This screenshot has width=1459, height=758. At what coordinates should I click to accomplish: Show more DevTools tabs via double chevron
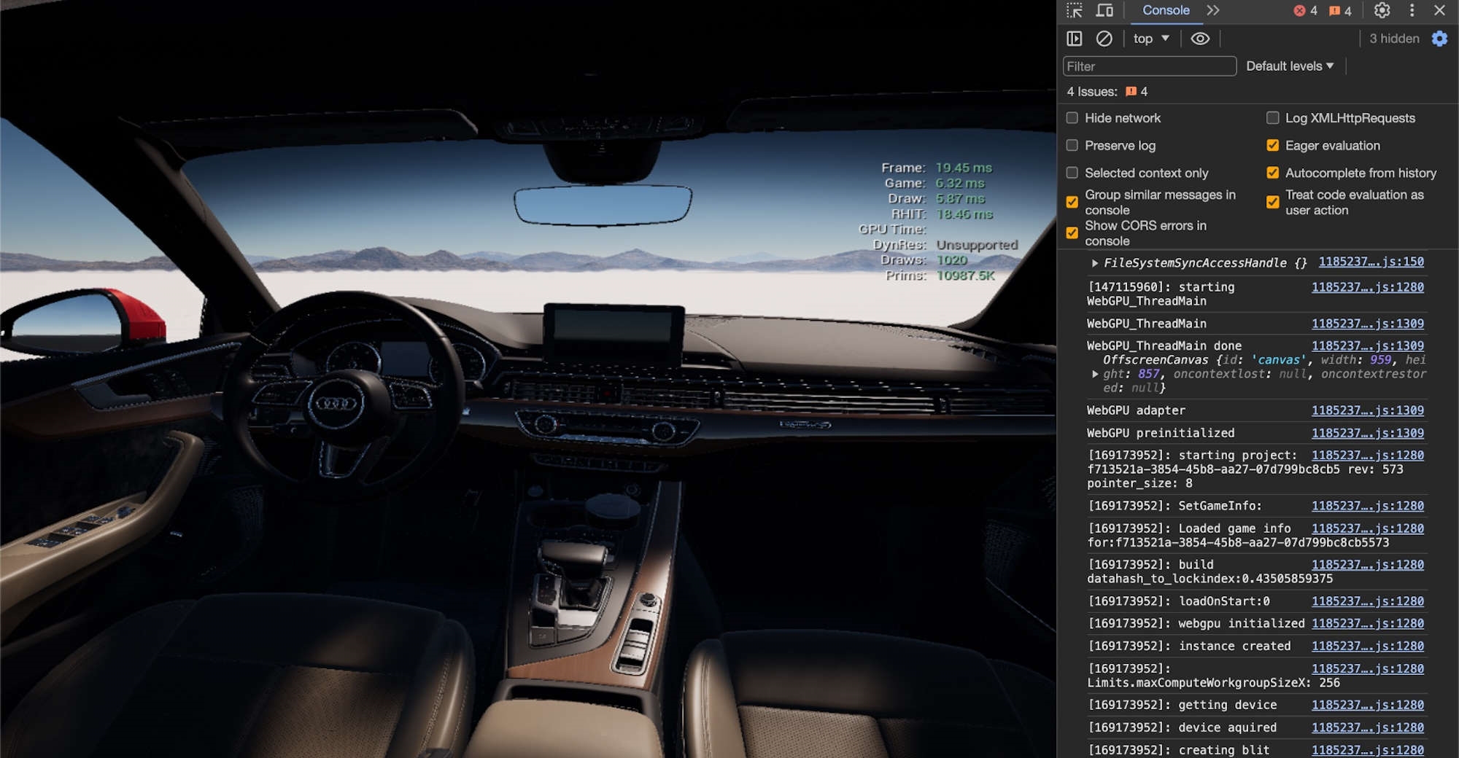[x=1212, y=10]
